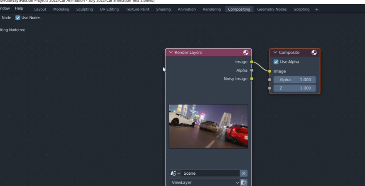
Task: Switch to the Shading workspace tab
Action: pos(164,9)
